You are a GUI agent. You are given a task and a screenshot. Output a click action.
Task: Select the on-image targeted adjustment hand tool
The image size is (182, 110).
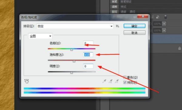pos(27,81)
